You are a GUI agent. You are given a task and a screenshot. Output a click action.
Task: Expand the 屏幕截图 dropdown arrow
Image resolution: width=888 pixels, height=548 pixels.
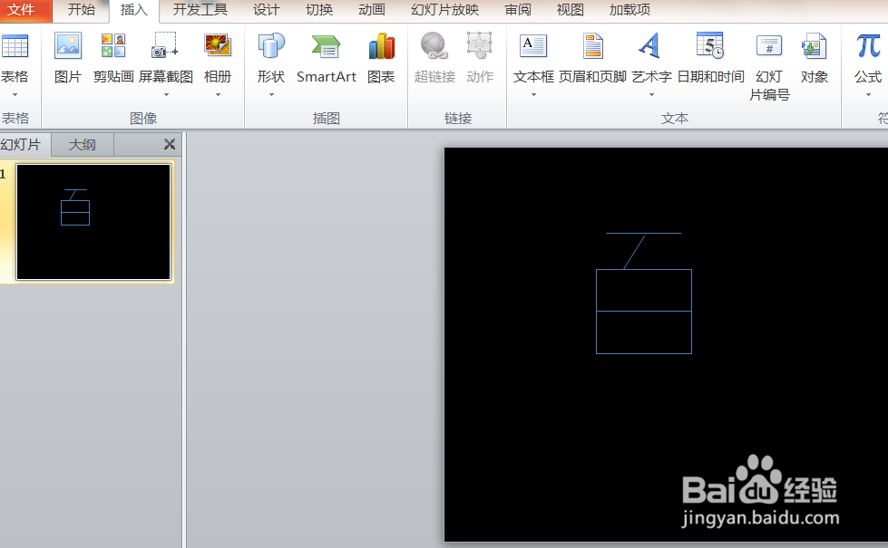point(166,94)
